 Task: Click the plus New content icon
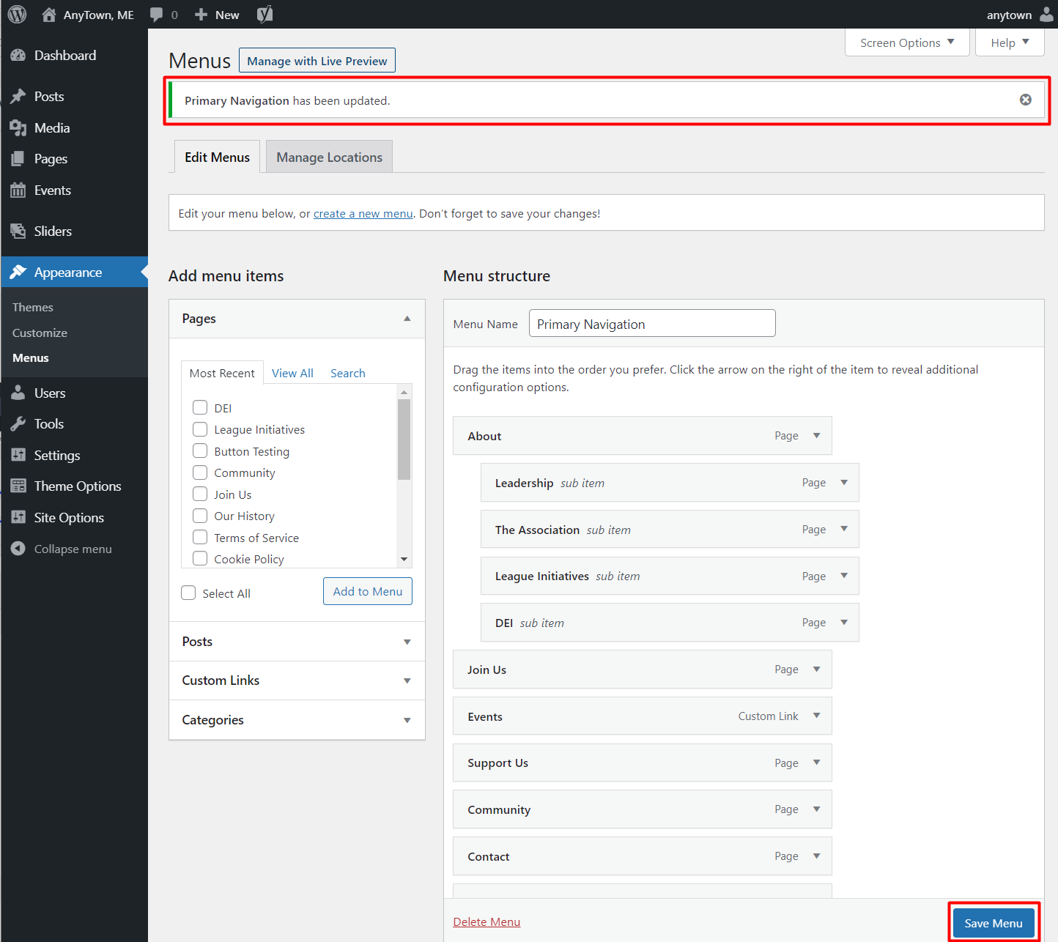[x=201, y=15]
